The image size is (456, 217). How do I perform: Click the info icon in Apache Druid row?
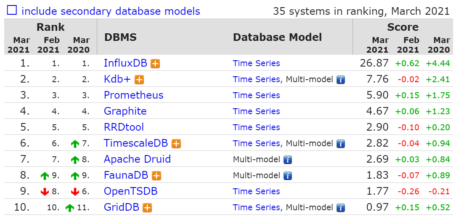tap(288, 160)
